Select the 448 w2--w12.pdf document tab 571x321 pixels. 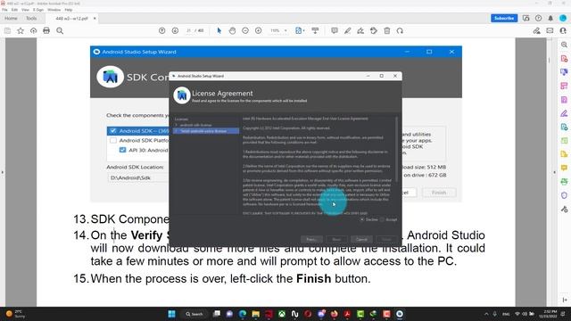(x=71, y=18)
